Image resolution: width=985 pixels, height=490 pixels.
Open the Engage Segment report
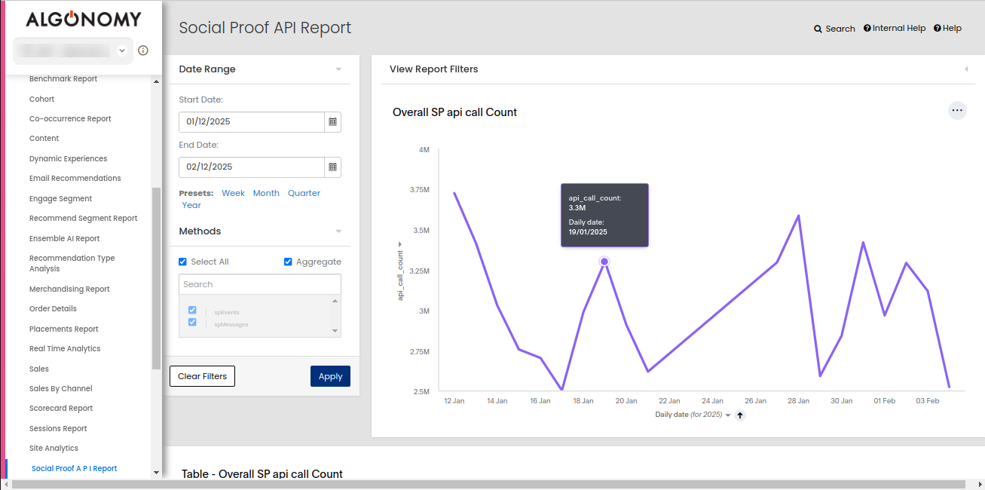pos(60,198)
